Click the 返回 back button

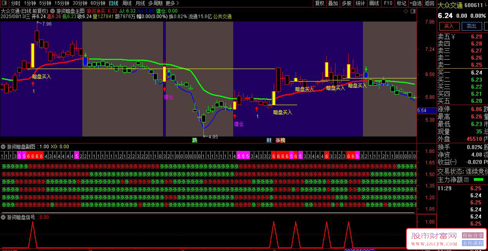(429, 3)
